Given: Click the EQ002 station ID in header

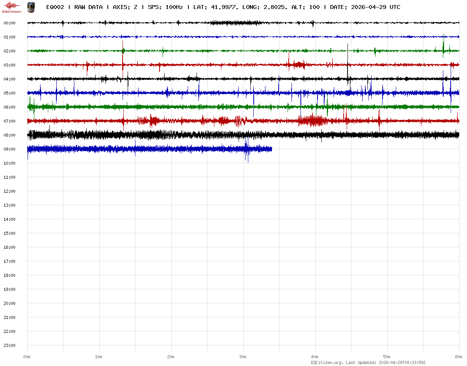Looking at the screenshot, I should [55, 7].
